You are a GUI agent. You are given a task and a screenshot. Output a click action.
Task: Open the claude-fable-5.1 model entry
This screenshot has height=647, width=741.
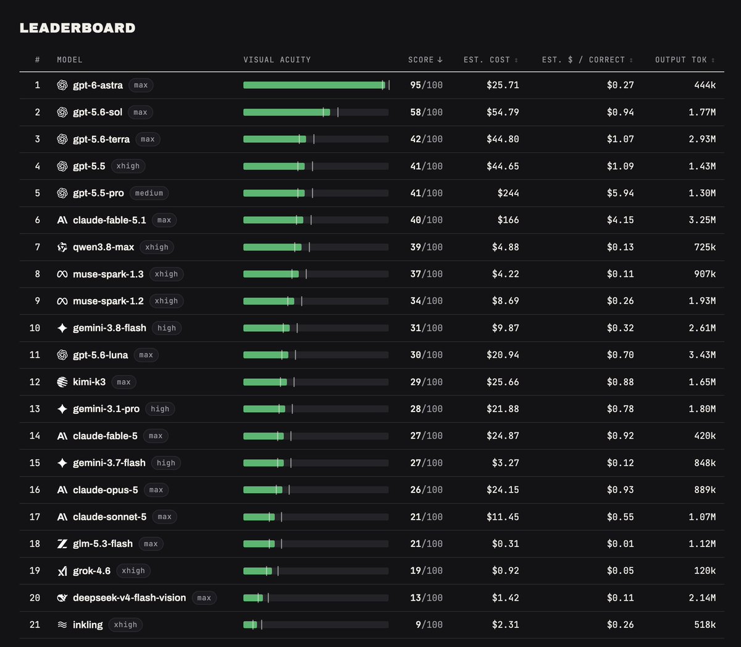(x=109, y=220)
